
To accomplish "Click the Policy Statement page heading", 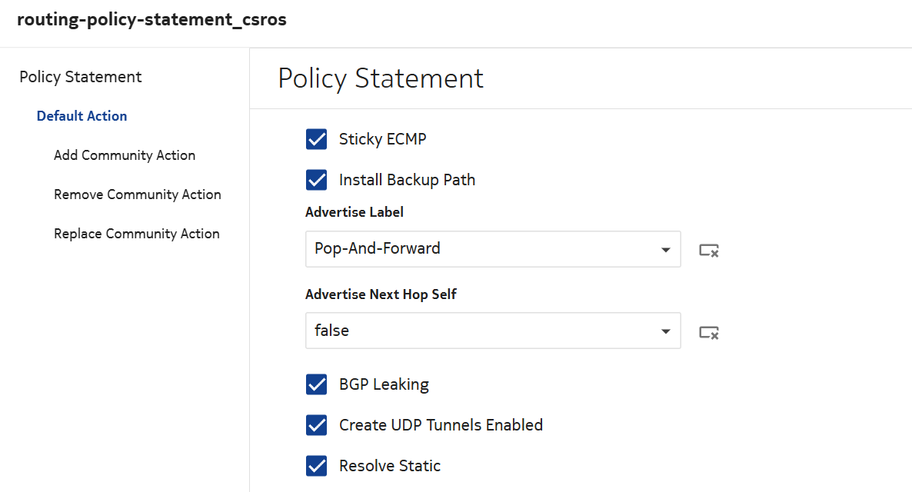I will coord(381,78).
